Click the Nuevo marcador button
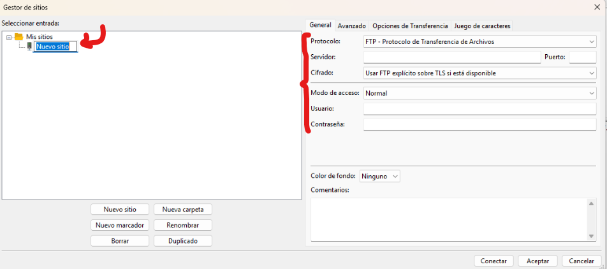 click(x=120, y=225)
